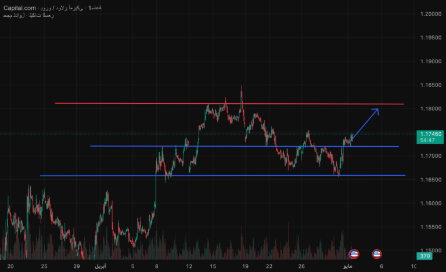Select the red horizontal resistance line
The image size is (446, 272).
coord(229,104)
